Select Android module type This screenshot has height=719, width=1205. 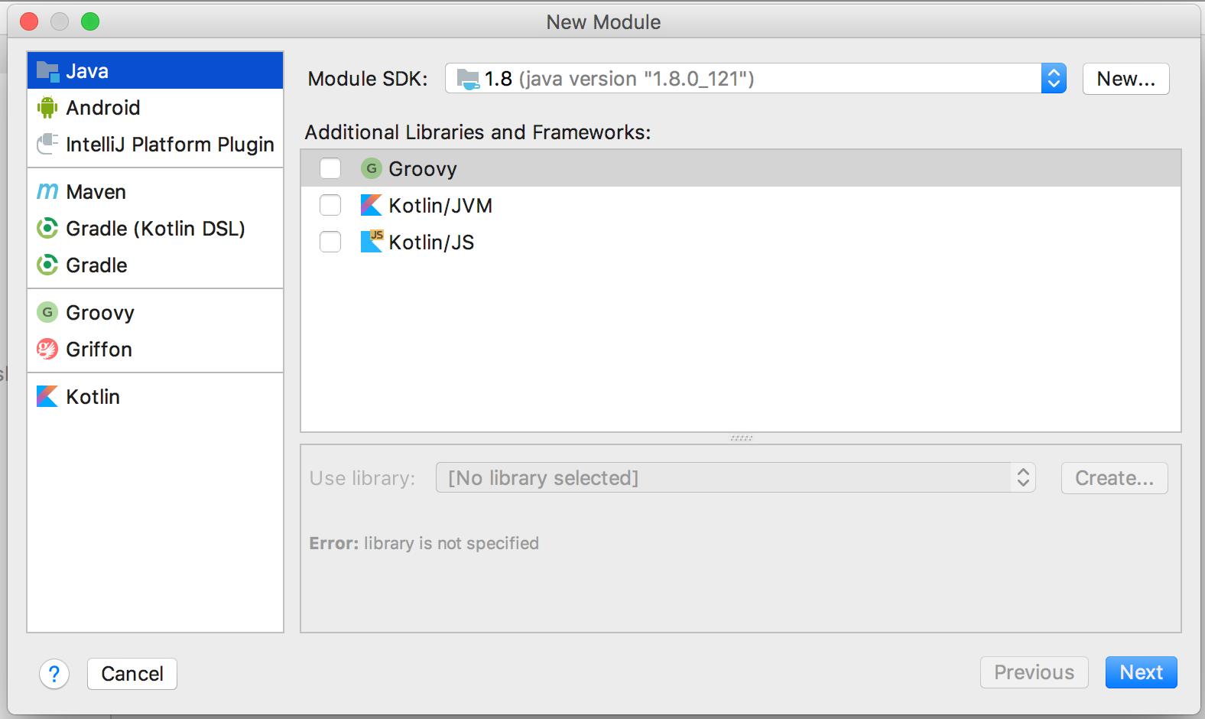tap(155, 108)
